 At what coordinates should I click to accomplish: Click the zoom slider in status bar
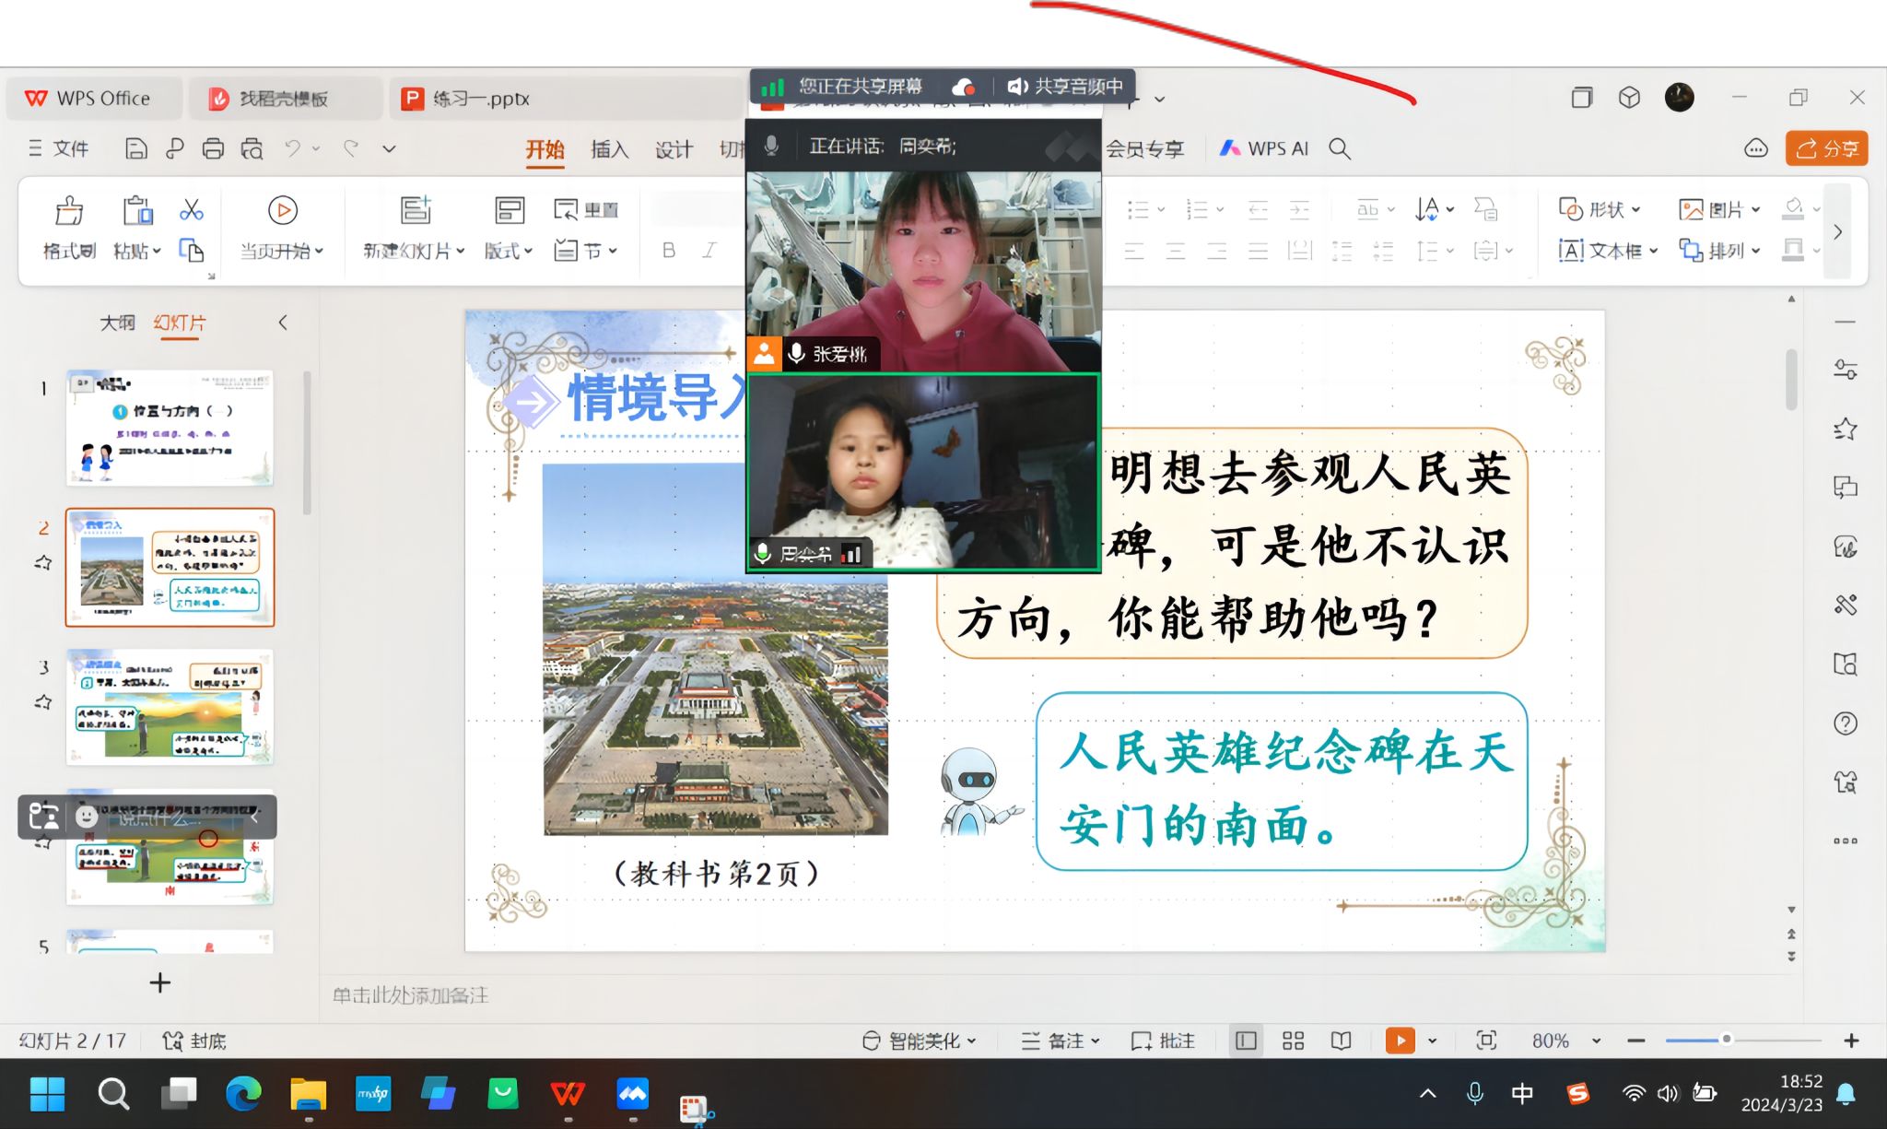1726,1040
